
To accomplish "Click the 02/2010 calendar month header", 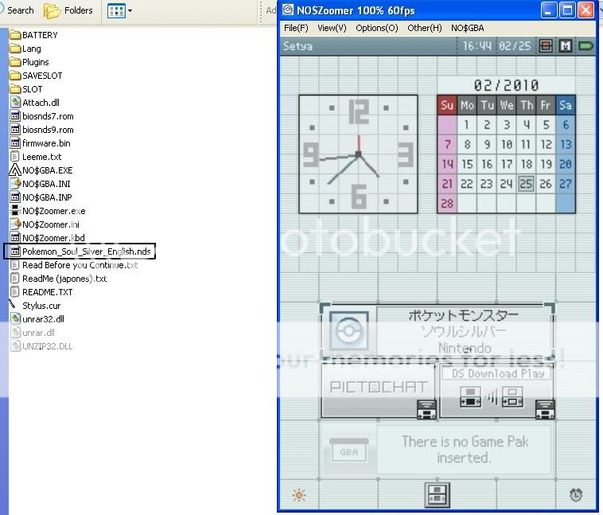I will pos(506,85).
